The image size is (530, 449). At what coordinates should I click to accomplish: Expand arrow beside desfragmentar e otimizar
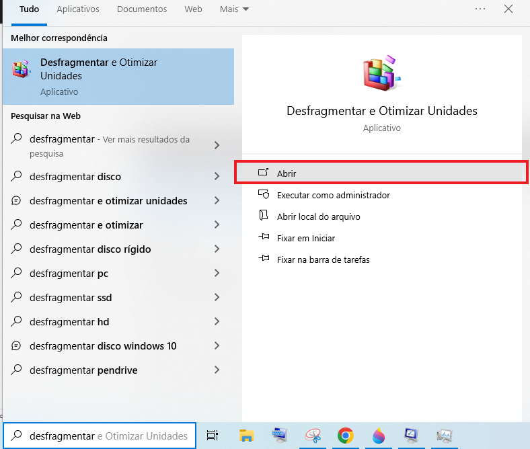click(x=217, y=225)
